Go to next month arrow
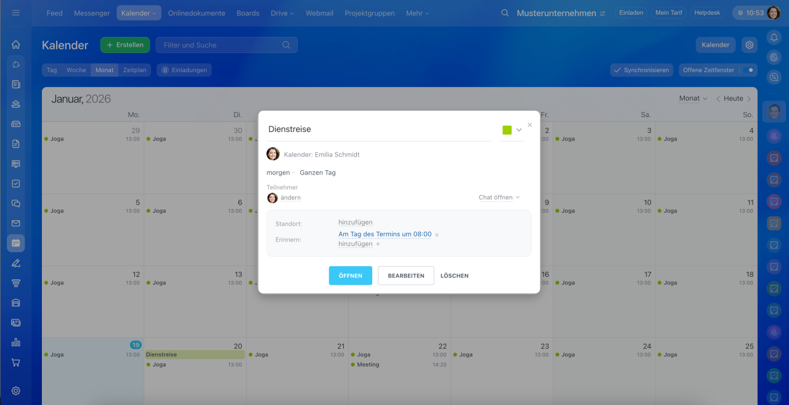 (749, 99)
